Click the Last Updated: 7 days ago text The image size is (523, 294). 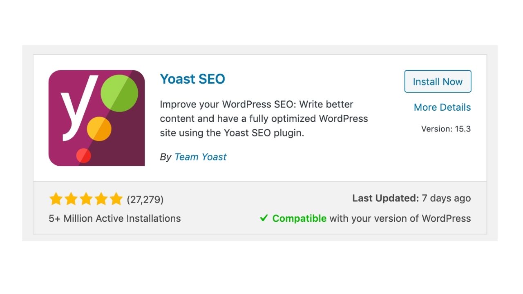411,198
